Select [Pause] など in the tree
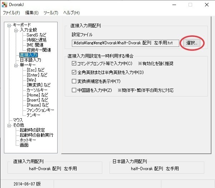Screen dimensions: 215x188 click(38, 105)
